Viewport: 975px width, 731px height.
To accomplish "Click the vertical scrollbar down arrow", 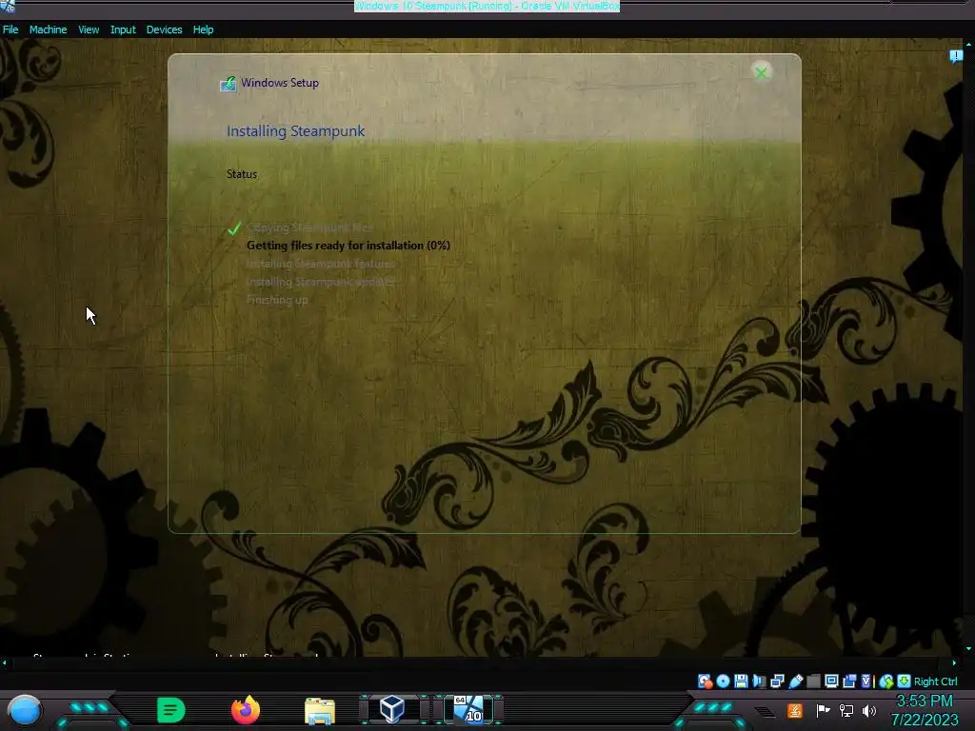I will tap(968, 648).
